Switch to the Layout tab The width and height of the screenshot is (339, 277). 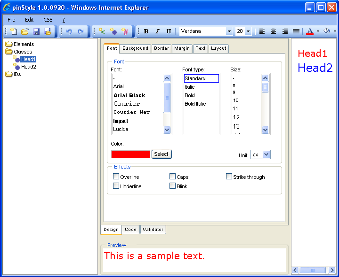click(x=218, y=48)
